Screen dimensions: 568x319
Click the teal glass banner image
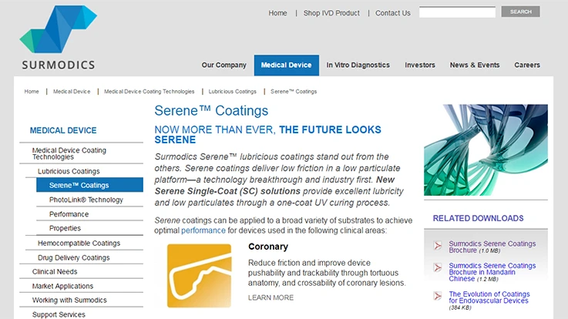point(485,149)
